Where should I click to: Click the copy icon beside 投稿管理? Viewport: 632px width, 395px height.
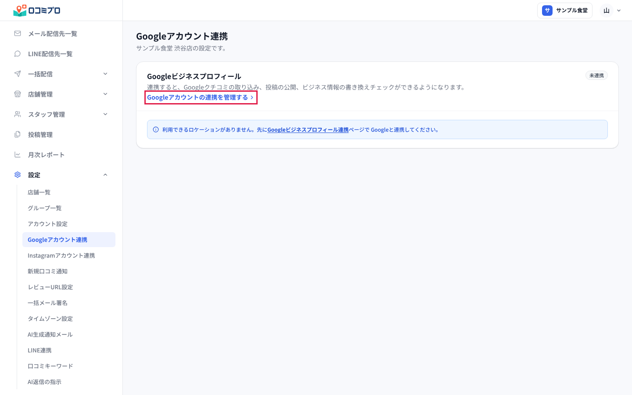coord(18,134)
